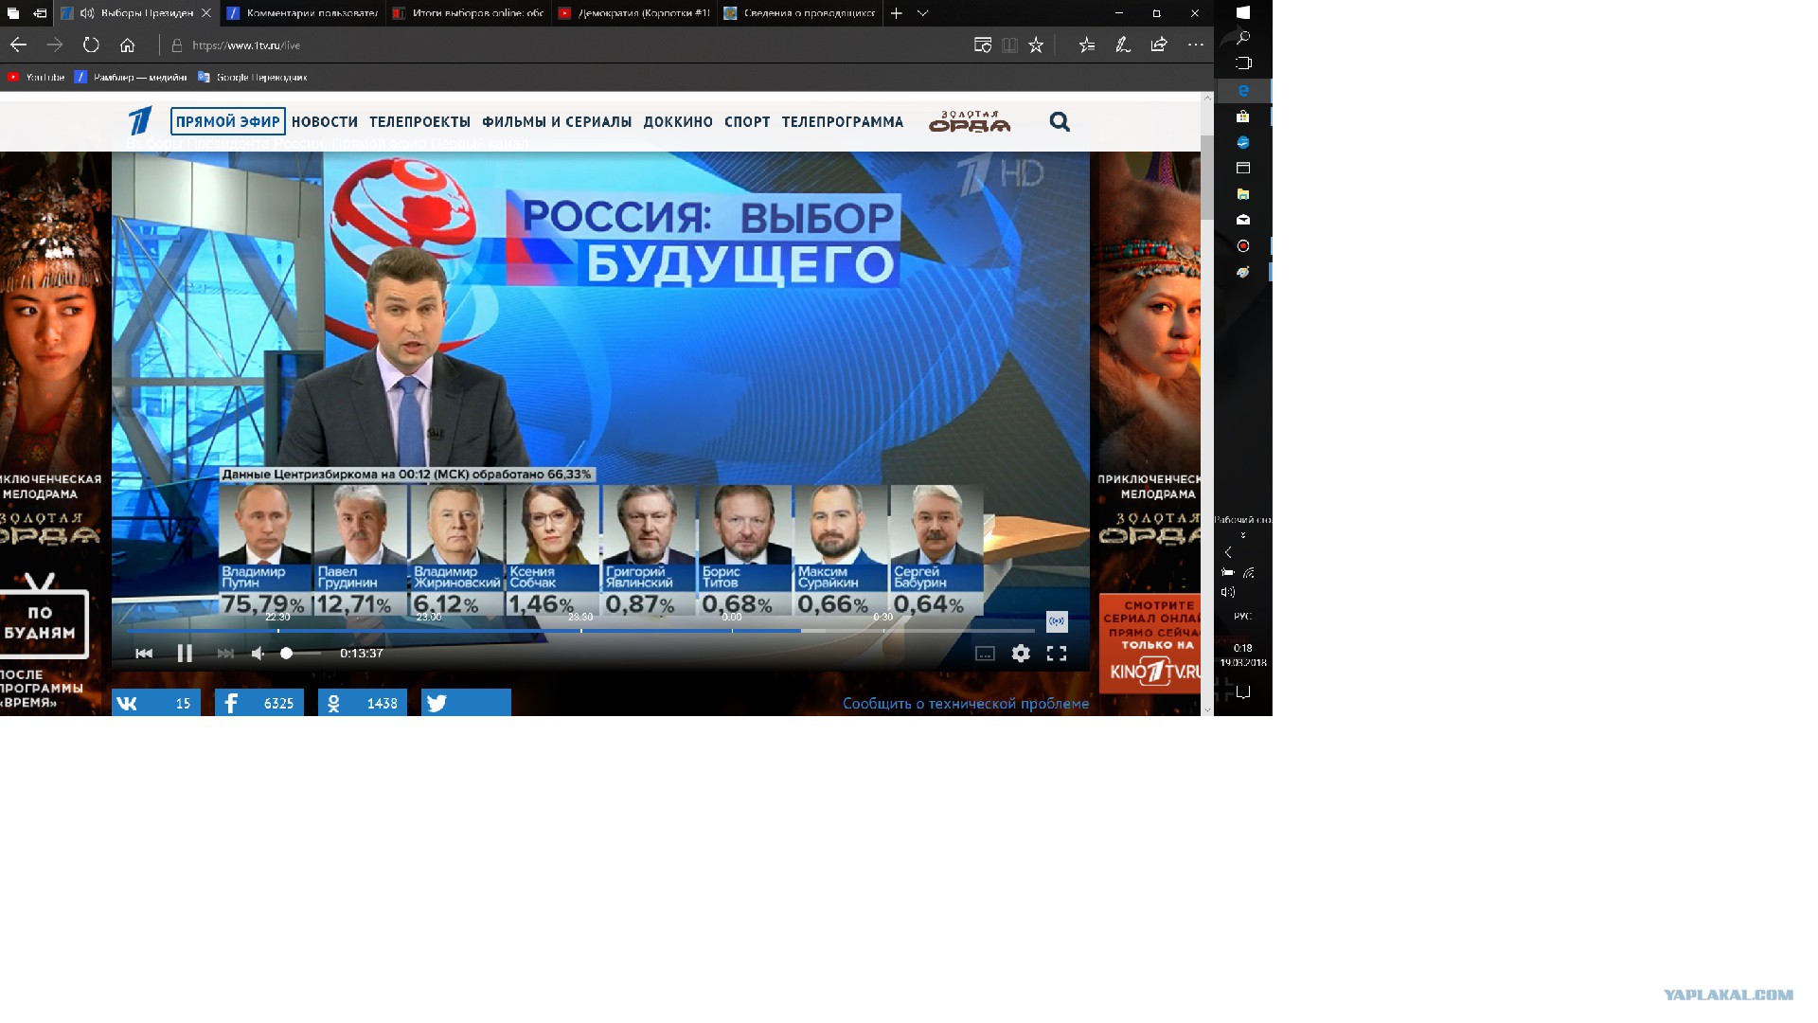Share the page on Odnoklassniki
This screenshot has width=1818, height=1023.
pyautogui.click(x=363, y=703)
